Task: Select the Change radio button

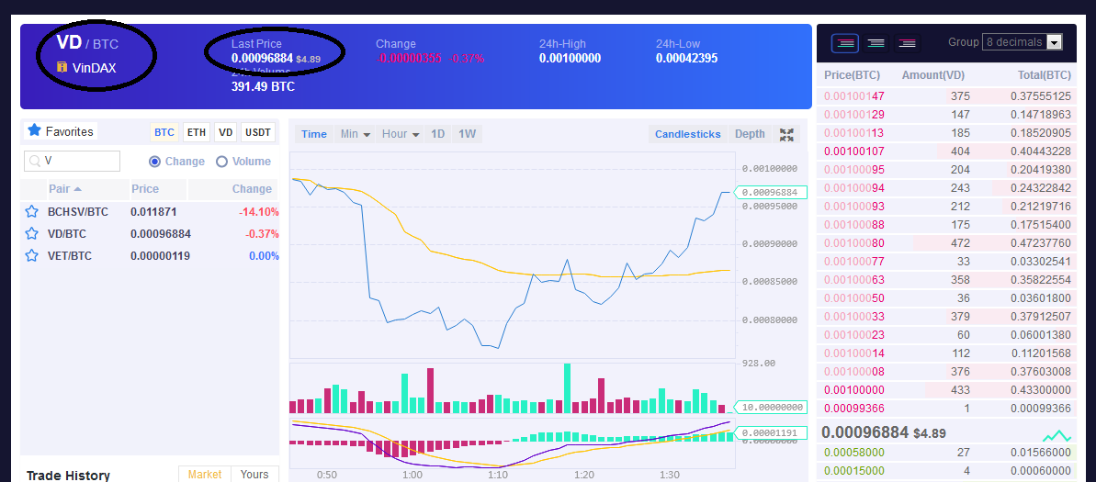Action: pos(155,162)
